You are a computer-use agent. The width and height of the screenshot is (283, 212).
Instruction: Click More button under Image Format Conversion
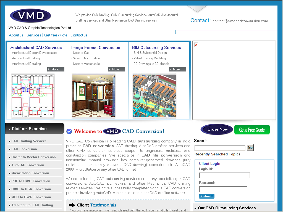tap(117, 69)
